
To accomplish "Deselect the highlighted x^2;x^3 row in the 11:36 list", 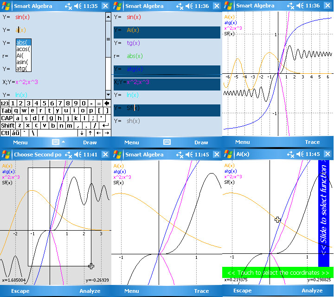I will [x=167, y=84].
